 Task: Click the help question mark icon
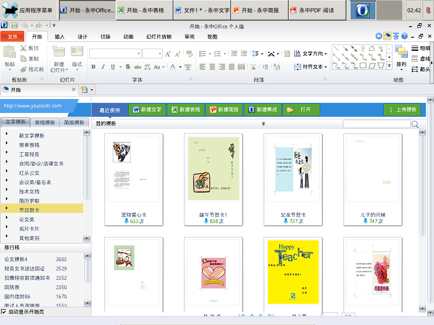404,36
